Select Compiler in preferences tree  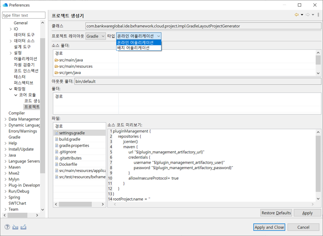pos(17,113)
